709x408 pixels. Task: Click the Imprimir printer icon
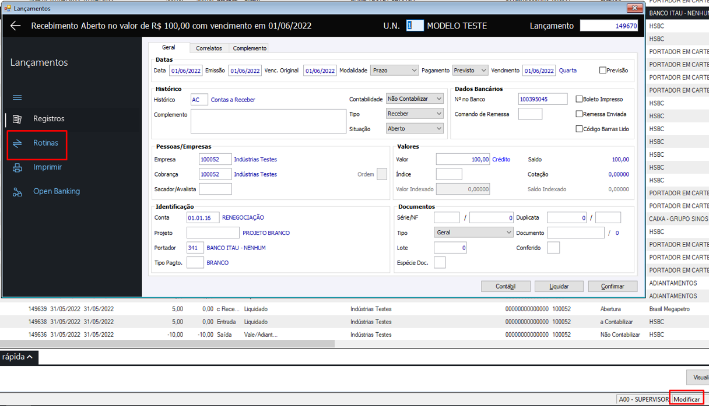[x=17, y=168]
